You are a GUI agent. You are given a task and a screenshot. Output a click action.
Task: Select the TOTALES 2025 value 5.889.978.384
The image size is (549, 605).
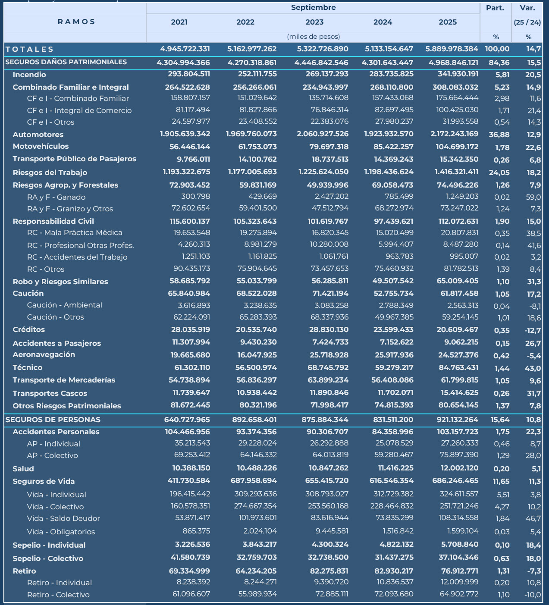coord(452,49)
